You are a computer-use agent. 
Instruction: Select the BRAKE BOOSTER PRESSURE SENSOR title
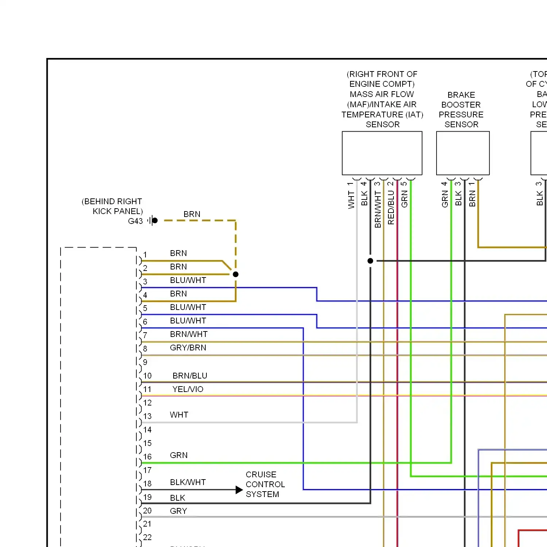click(461, 109)
